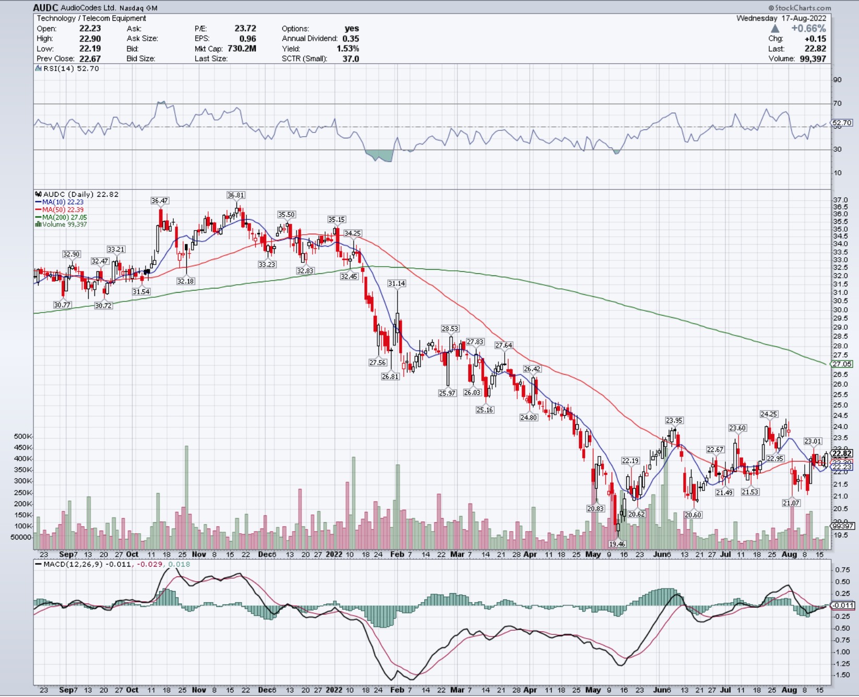
Task: Click the EPS value 0.96
Action: pos(248,39)
